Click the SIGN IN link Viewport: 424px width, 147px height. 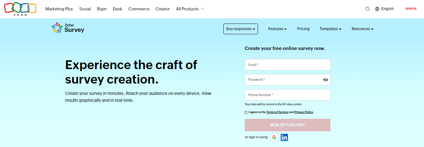411,9
